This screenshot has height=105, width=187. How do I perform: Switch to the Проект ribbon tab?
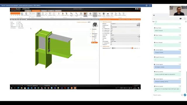28,11
